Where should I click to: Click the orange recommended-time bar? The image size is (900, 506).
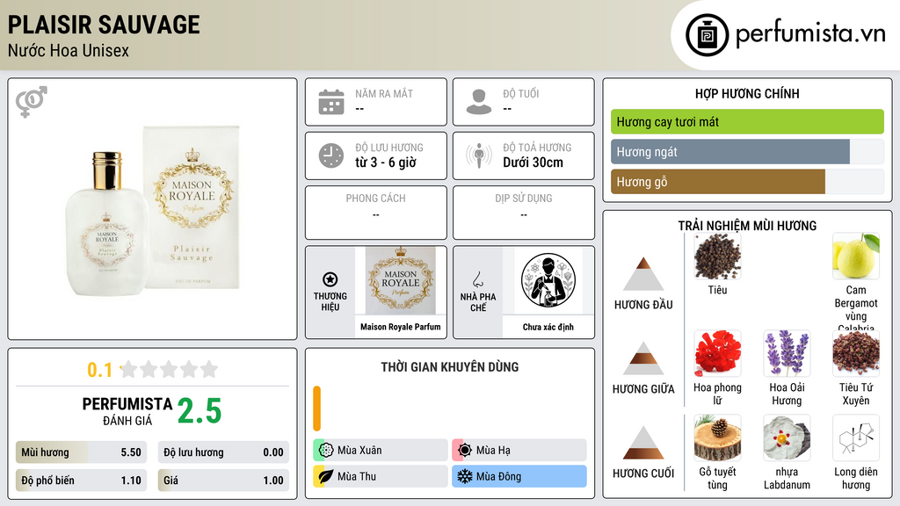316,408
